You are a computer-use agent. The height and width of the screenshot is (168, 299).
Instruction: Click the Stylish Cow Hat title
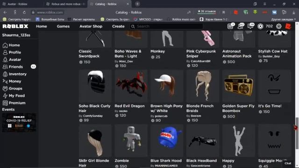(x=273, y=51)
